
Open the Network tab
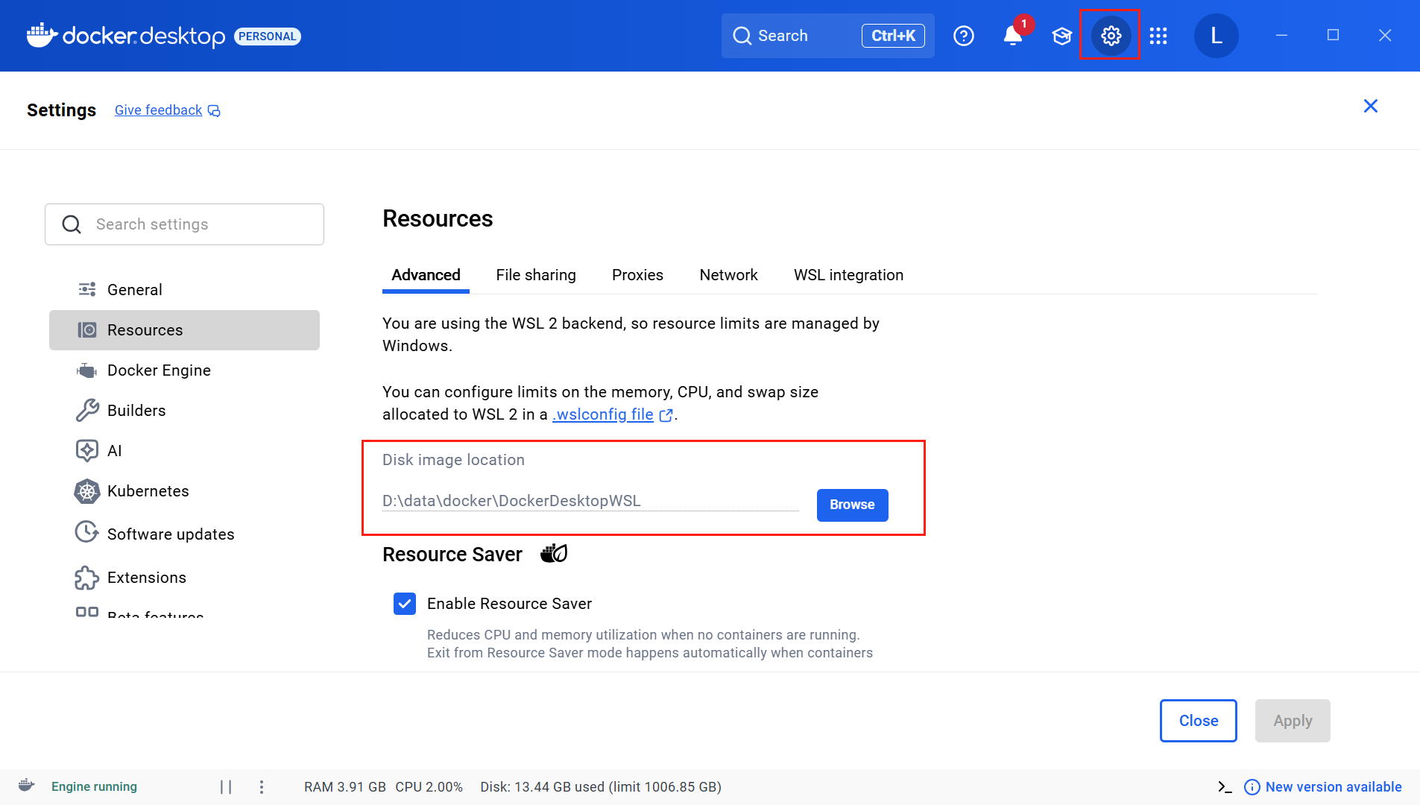[728, 275]
